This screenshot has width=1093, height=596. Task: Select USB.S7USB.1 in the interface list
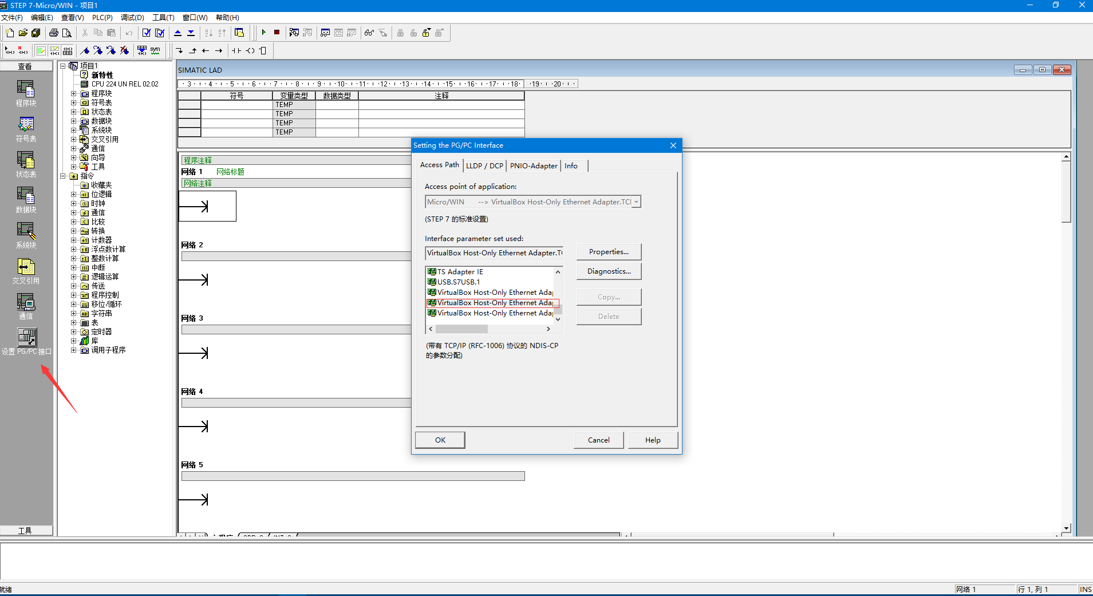(x=459, y=282)
